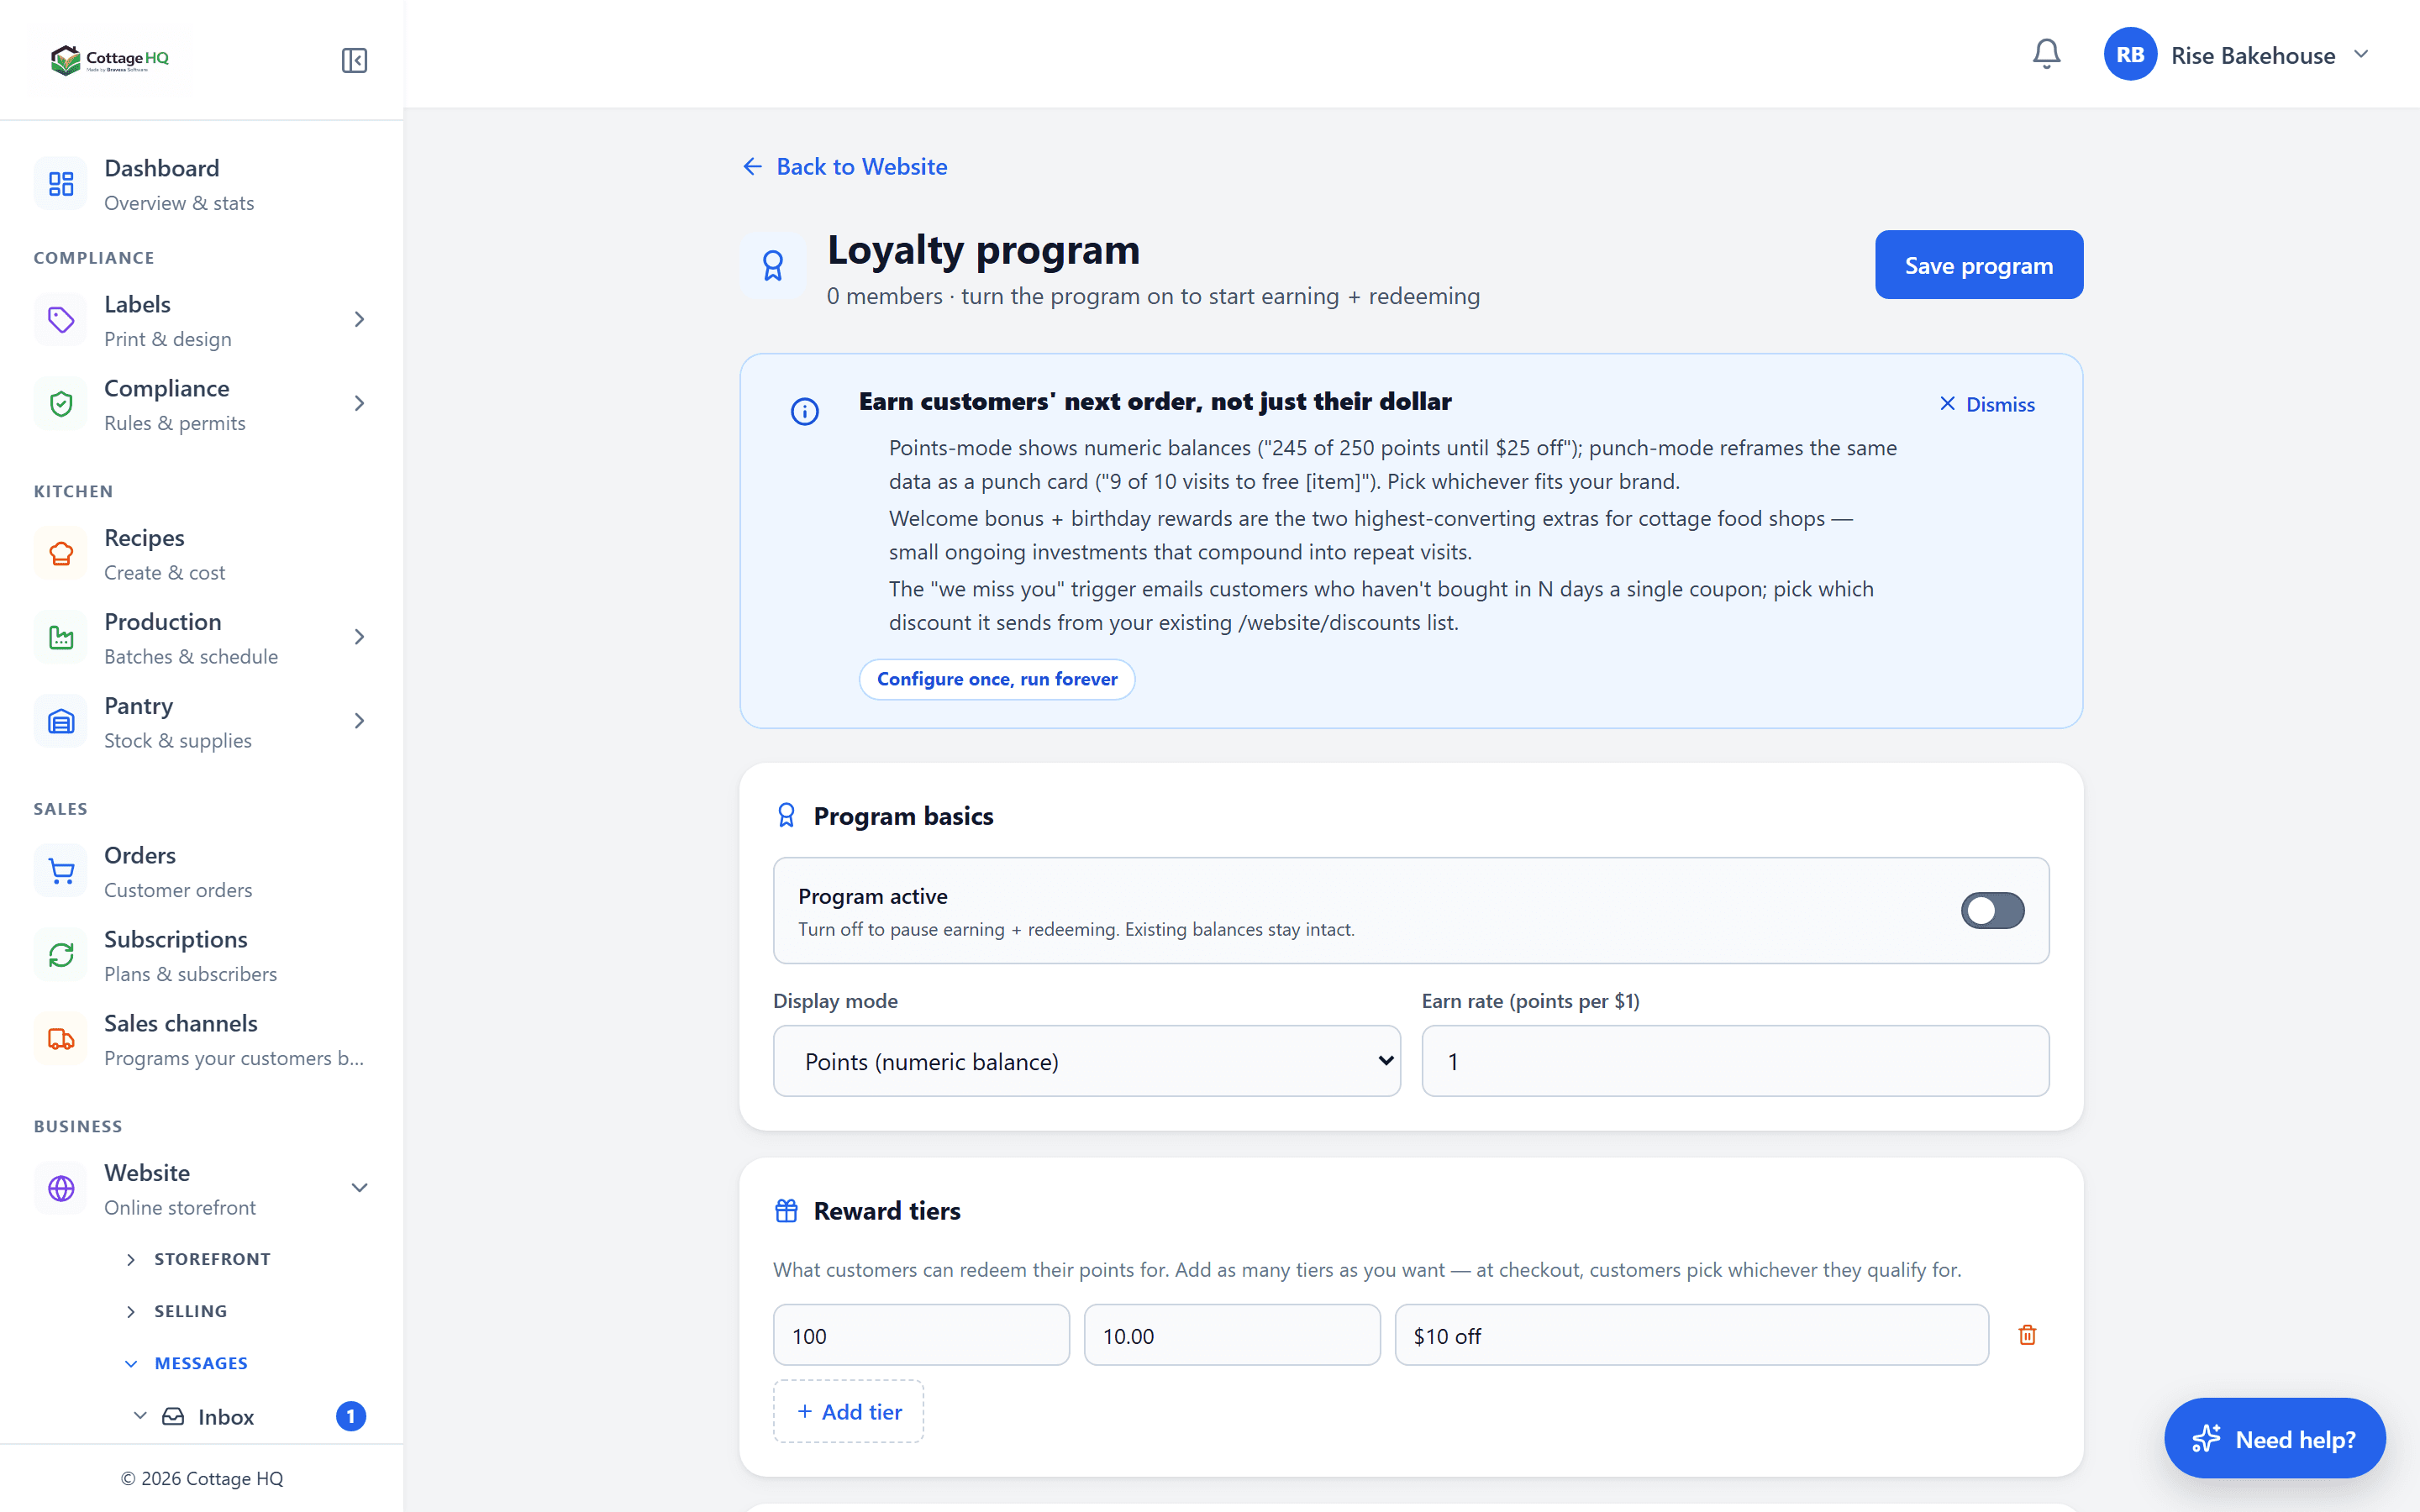Open Sales channels in sidebar
2420x1512 pixels.
coord(202,1040)
